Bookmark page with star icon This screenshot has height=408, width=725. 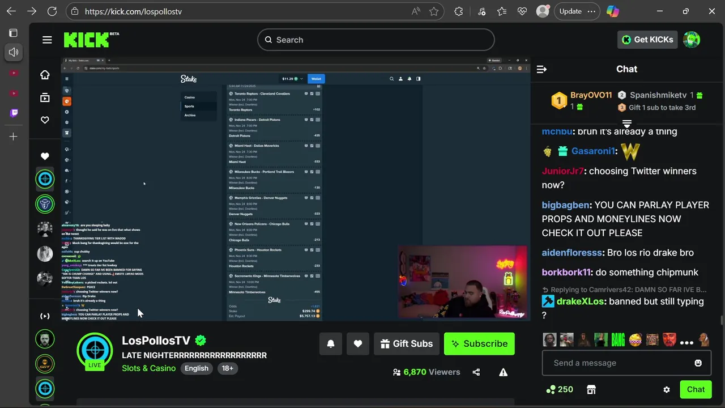coord(434,11)
